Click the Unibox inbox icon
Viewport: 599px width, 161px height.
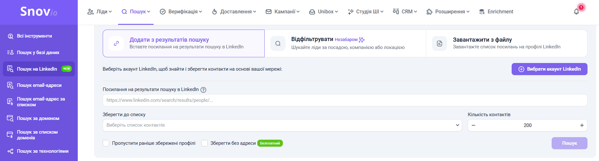pyautogui.click(x=312, y=12)
